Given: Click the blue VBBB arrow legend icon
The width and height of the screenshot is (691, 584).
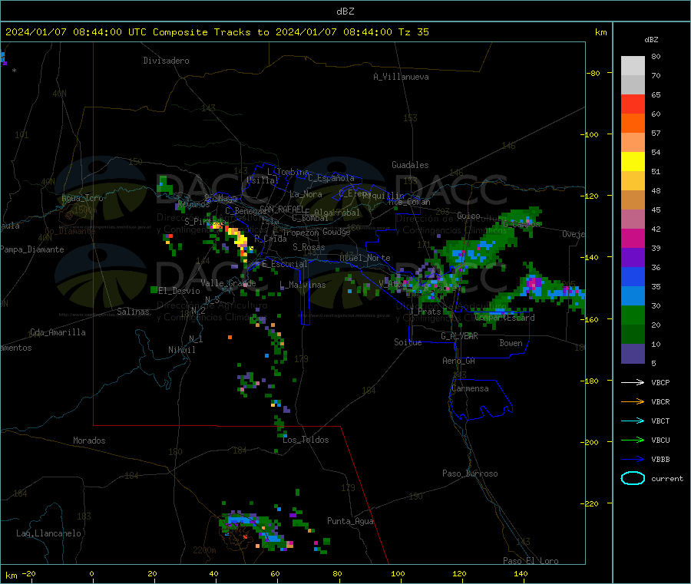Looking at the screenshot, I should tap(633, 459).
